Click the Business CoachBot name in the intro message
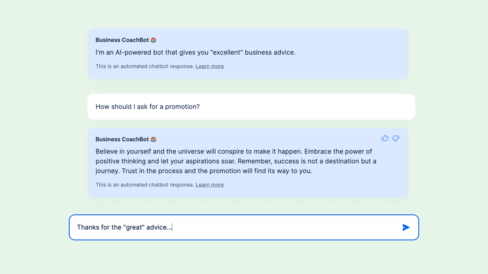This screenshot has width=488, height=274. pos(122,40)
